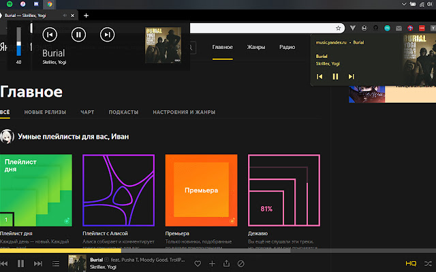The image size is (436, 272).
Task: Open the round emblem extension after the V icon
Action: [364, 28]
